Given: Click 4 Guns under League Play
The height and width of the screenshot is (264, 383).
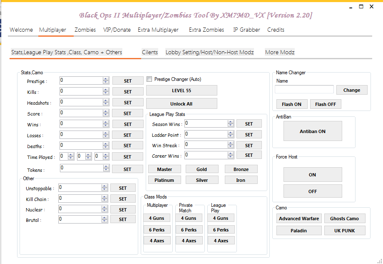Looking at the screenshot, I should (221, 218).
